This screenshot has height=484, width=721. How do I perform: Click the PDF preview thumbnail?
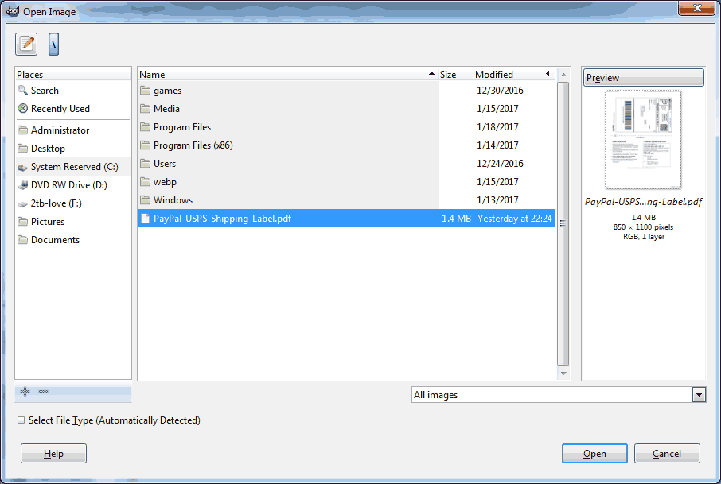(643, 140)
